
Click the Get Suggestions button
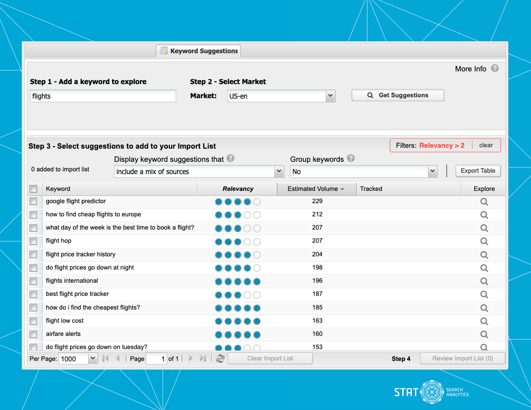pos(397,95)
